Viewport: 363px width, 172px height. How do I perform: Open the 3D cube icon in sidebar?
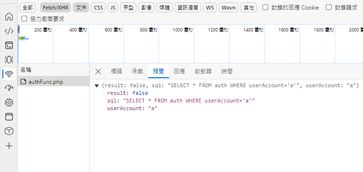point(9,131)
